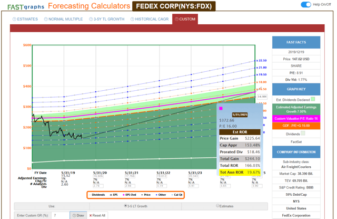Toggle the EPS series in the legend
337x219 pixels.
pos(114,195)
